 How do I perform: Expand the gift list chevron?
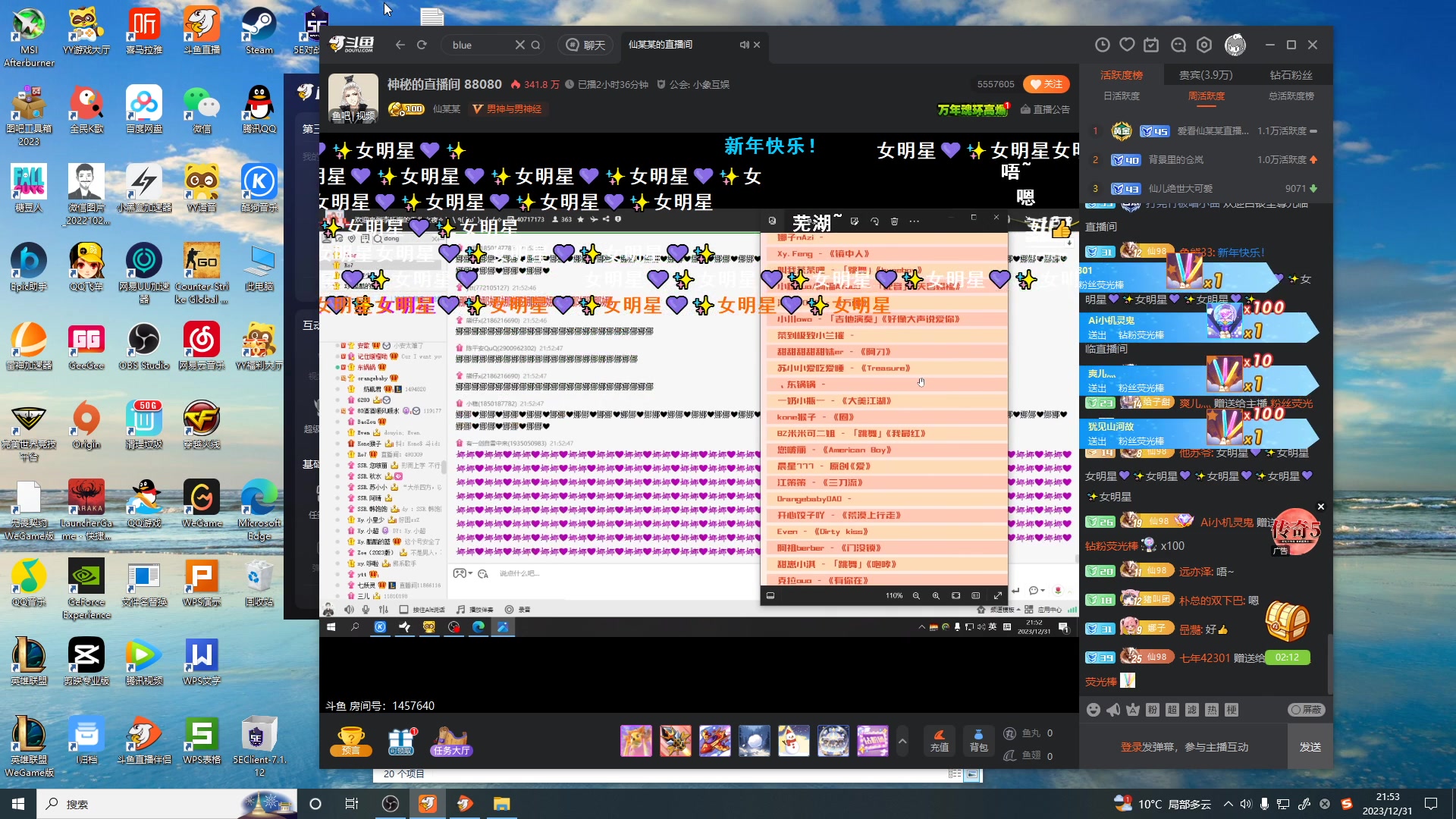[902, 741]
